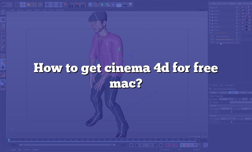Add a Light from the bulb icon
The height and width of the screenshot is (152, 252).
tap(131, 5)
